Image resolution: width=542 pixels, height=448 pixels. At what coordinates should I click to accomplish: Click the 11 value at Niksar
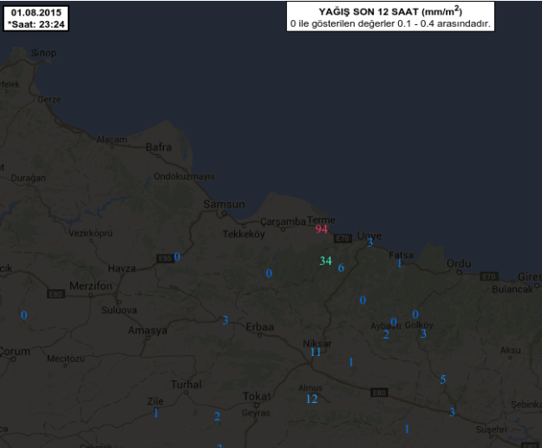point(316,352)
